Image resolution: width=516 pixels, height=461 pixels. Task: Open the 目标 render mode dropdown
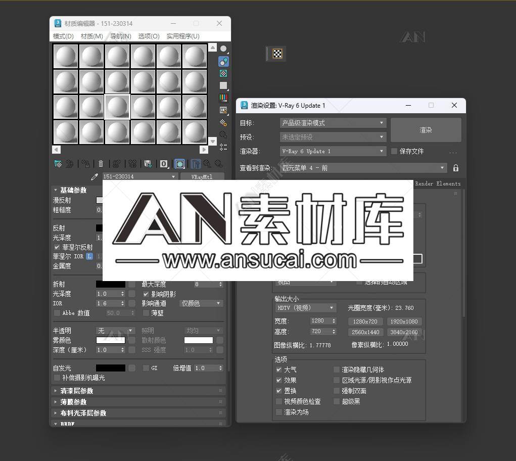point(333,123)
